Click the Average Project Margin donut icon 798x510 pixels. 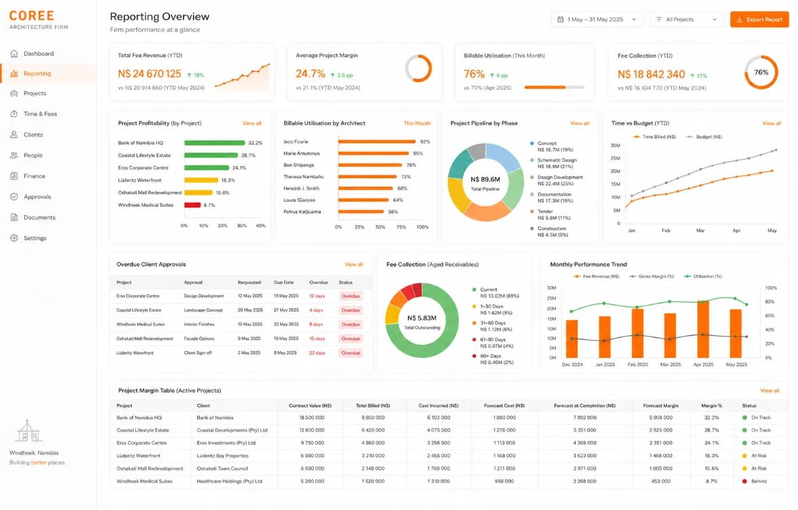(x=418, y=68)
